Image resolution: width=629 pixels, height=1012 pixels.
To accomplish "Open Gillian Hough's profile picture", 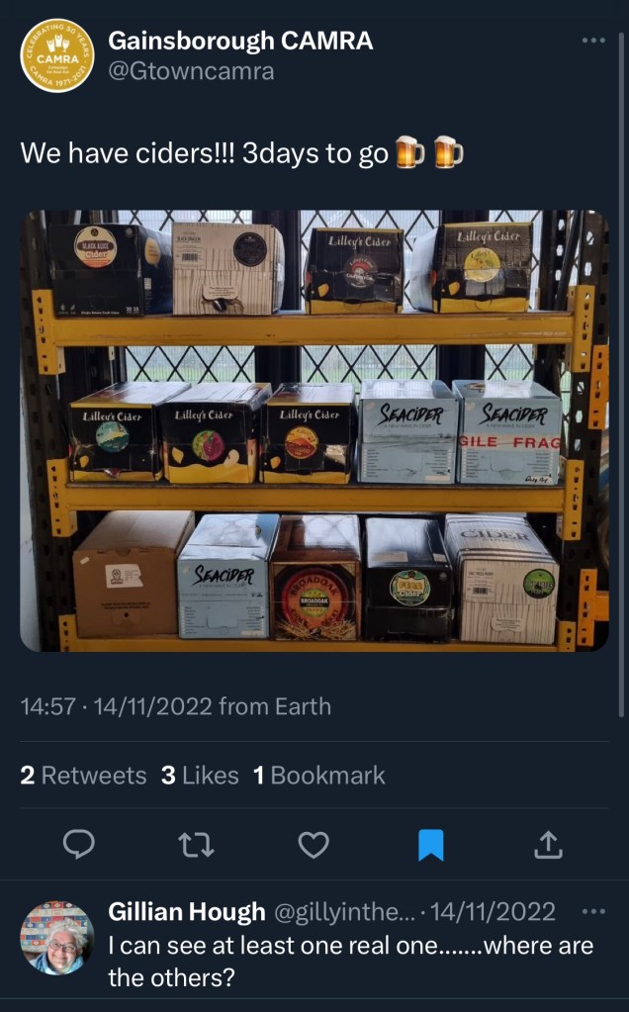I will [x=57, y=938].
